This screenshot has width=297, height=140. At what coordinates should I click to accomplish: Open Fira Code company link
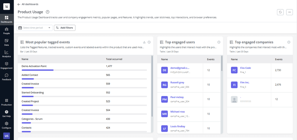(x=245, y=68)
